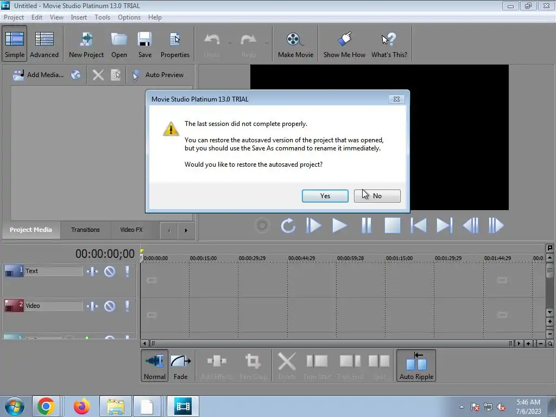The height and width of the screenshot is (417, 556).
Task: Open the Options menu
Action: pyautogui.click(x=129, y=17)
